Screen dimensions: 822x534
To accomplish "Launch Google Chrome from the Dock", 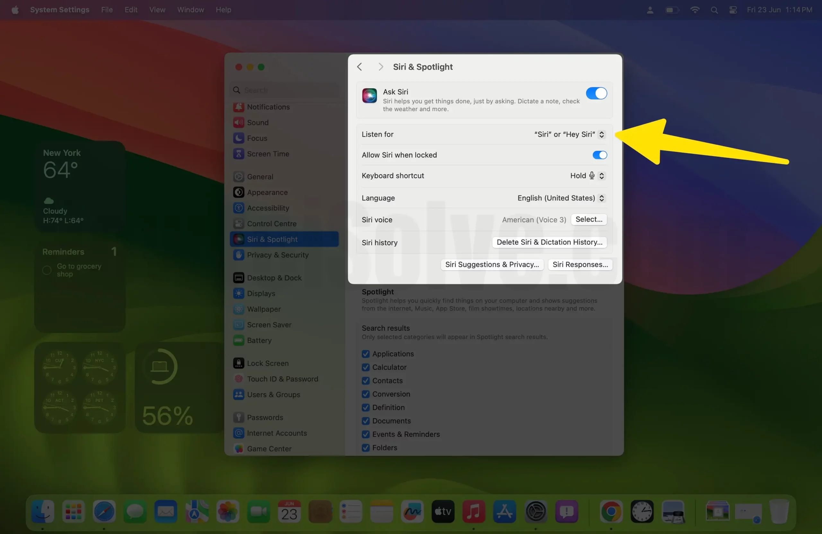I will [x=611, y=511].
